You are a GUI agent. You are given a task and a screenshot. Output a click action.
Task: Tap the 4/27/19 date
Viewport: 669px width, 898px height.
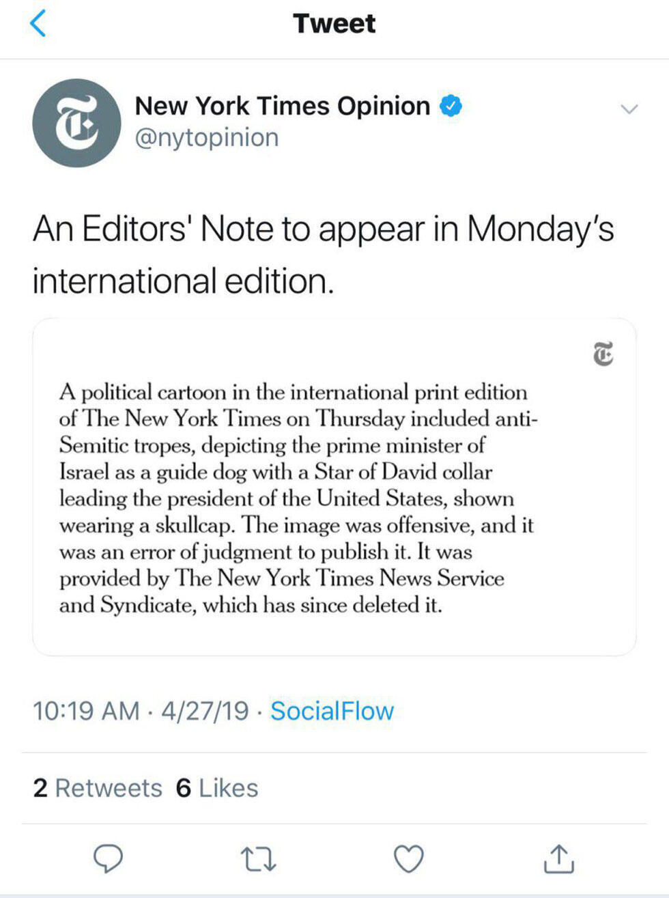click(205, 711)
